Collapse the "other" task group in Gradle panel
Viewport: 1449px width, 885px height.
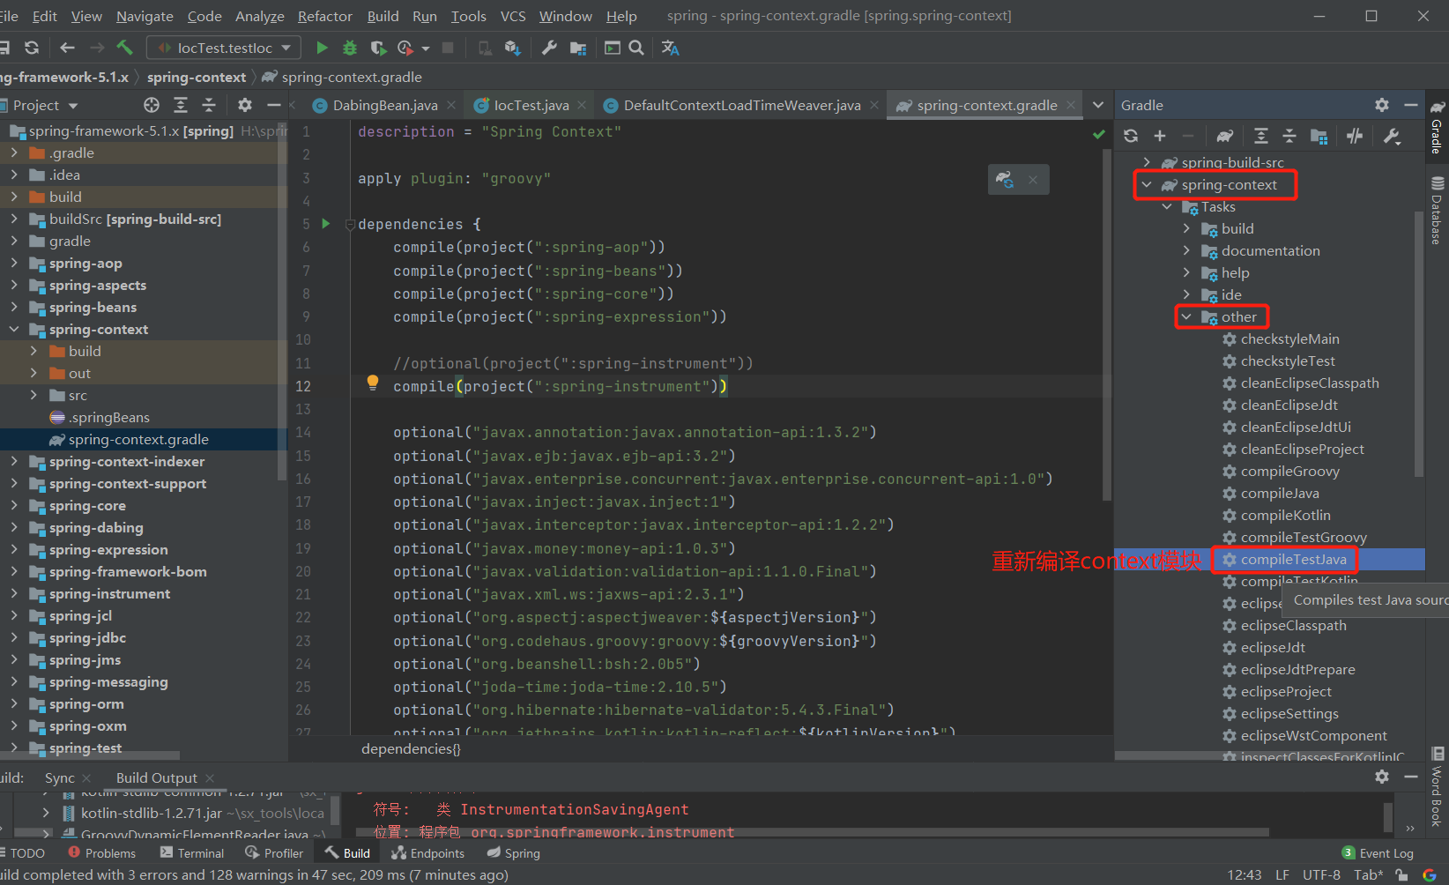[1188, 316]
